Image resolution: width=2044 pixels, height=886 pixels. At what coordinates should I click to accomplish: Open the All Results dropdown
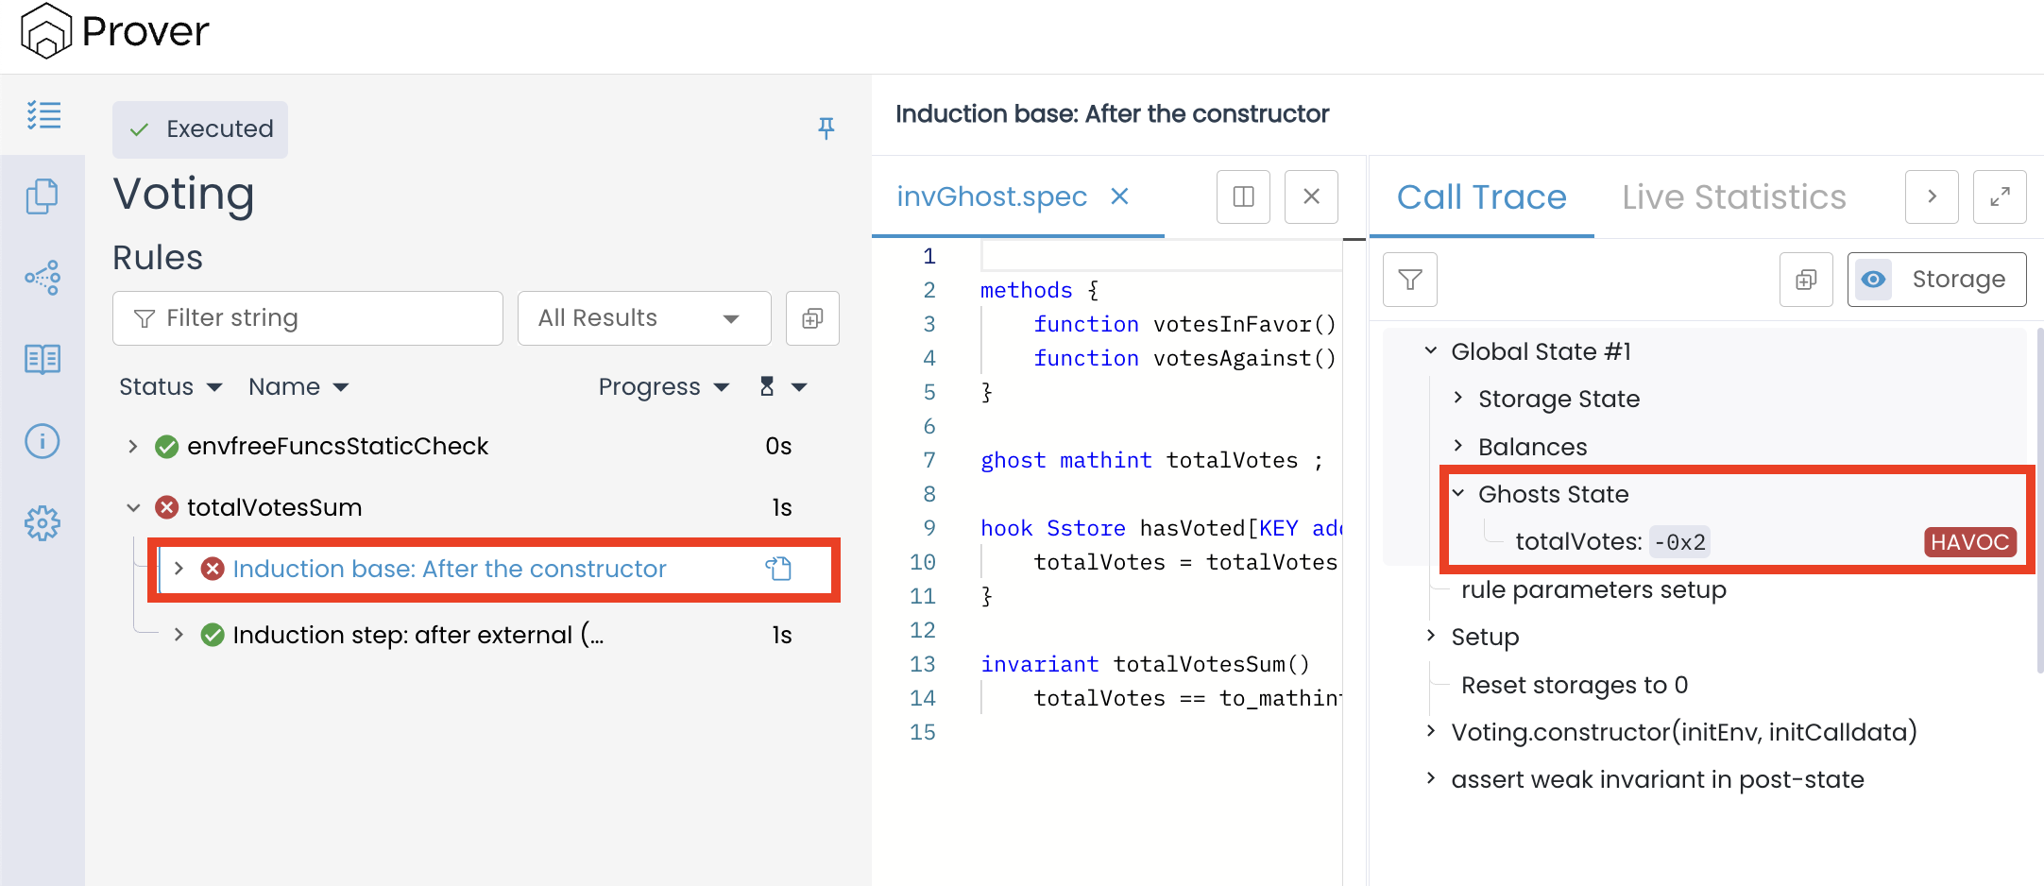643,318
